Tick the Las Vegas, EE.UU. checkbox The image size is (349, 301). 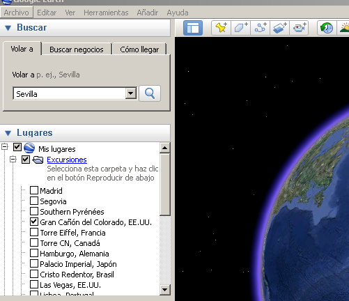[x=34, y=284]
